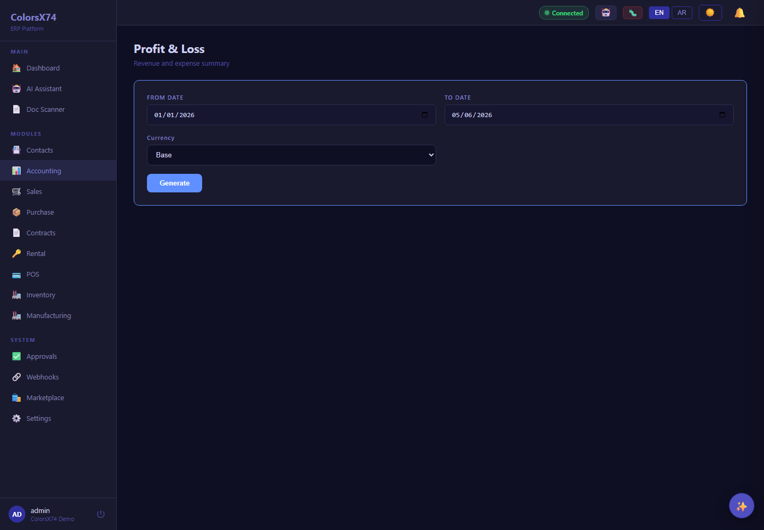764x530 pixels.
Task: Click 'Revenue and expense summary' subtitle
Action: point(181,63)
